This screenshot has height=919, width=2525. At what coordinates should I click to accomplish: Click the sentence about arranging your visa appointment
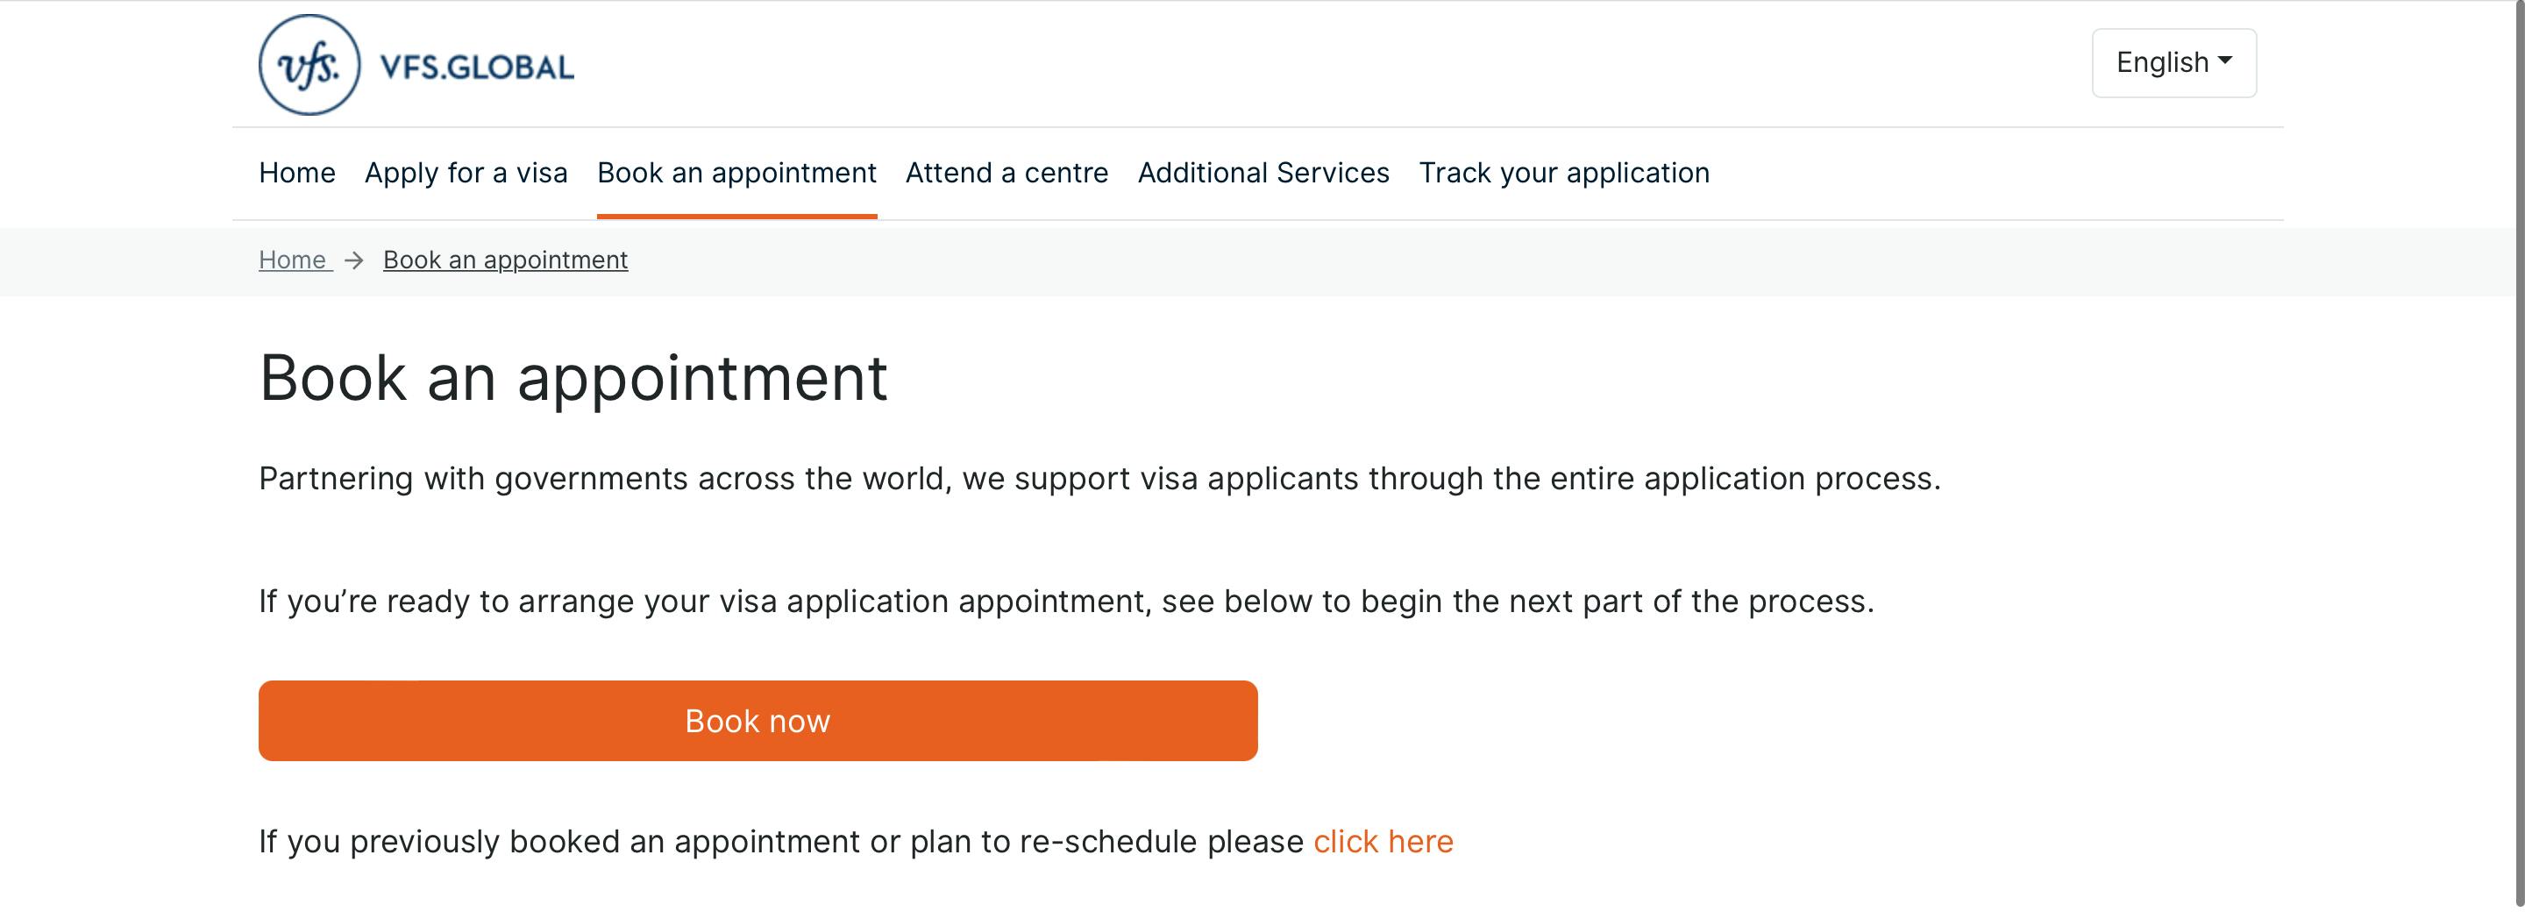click(1066, 602)
